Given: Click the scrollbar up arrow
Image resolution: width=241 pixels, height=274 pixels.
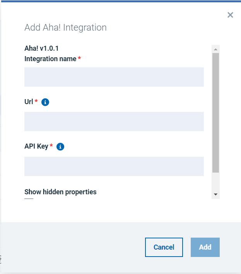Looking at the screenshot, I should 215,49.
